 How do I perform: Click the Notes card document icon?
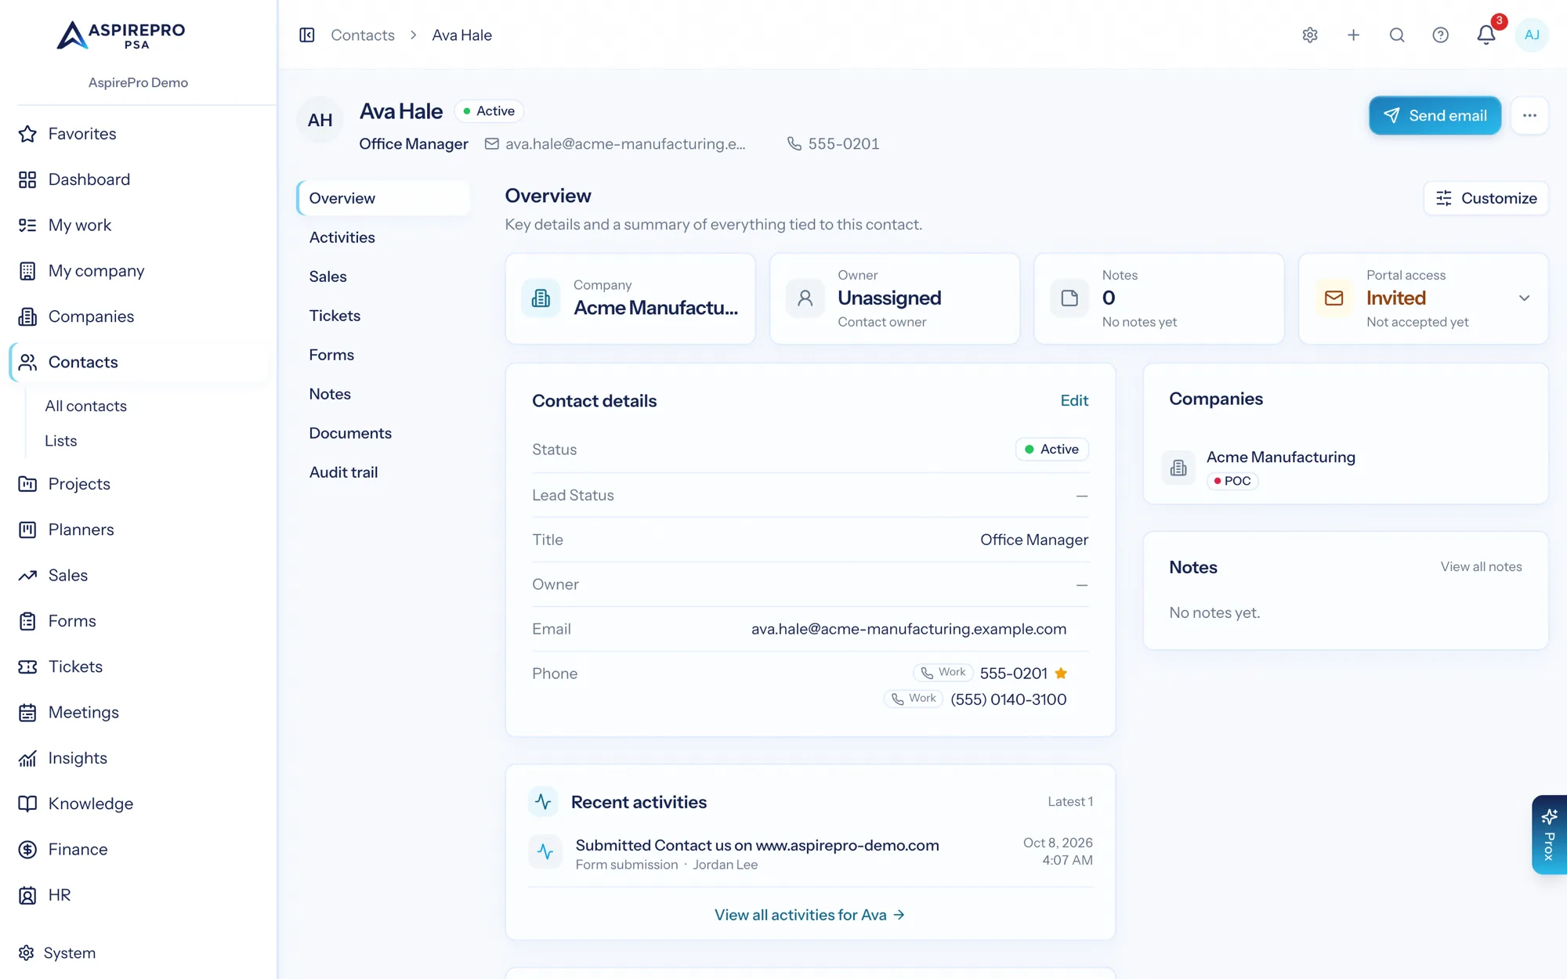tap(1069, 298)
